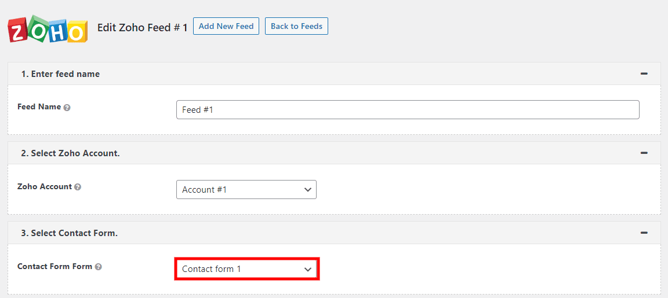Viewport: 668px width, 298px height.
Task: Click the Contact Form help icon
Action: (x=99, y=267)
